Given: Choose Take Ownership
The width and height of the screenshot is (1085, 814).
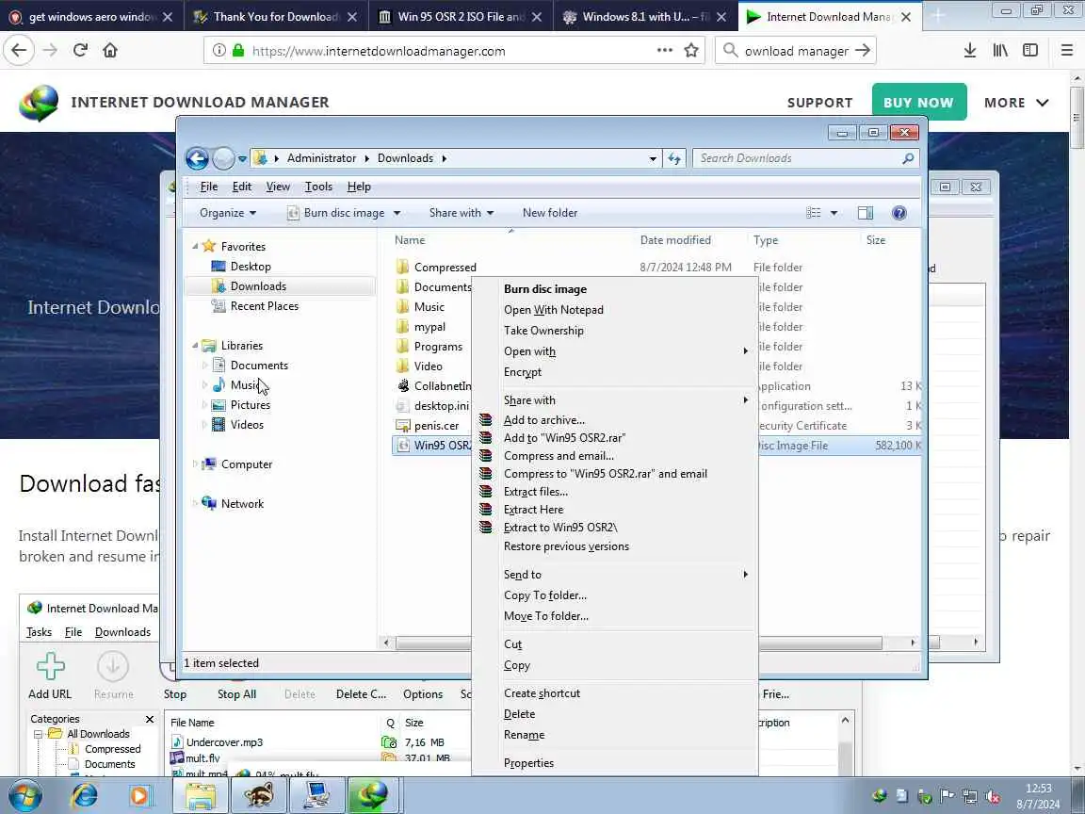Looking at the screenshot, I should pyautogui.click(x=543, y=331).
